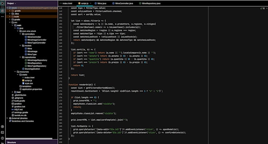Switch to the Wine.java editor tab
The height and width of the screenshot is (144, 268).
(100, 4)
